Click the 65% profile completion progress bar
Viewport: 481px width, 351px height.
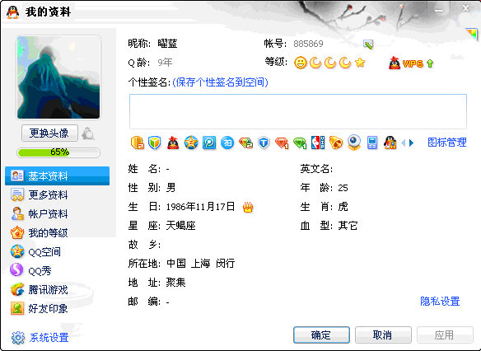pyautogui.click(x=58, y=152)
